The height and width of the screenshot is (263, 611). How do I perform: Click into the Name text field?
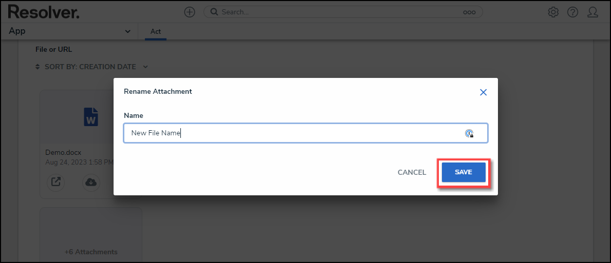[x=293, y=133]
